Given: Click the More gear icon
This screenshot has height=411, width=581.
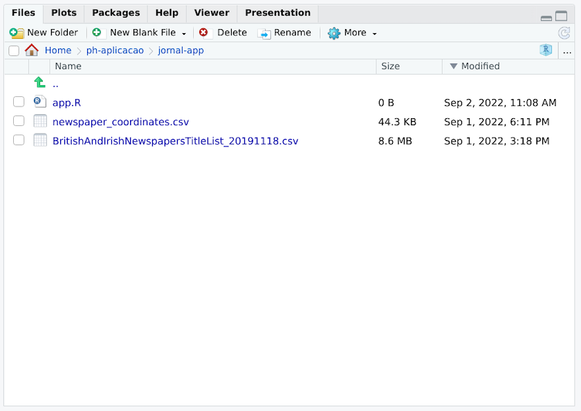Looking at the screenshot, I should click(334, 33).
